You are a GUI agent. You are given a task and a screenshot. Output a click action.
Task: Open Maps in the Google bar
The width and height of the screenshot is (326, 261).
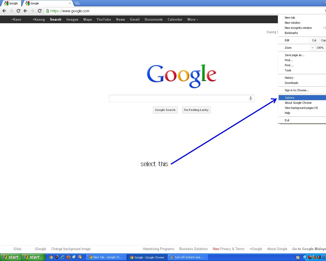click(87, 19)
